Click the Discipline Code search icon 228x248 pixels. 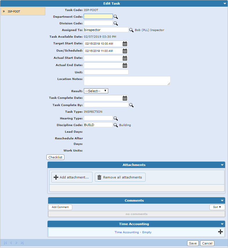point(115,125)
